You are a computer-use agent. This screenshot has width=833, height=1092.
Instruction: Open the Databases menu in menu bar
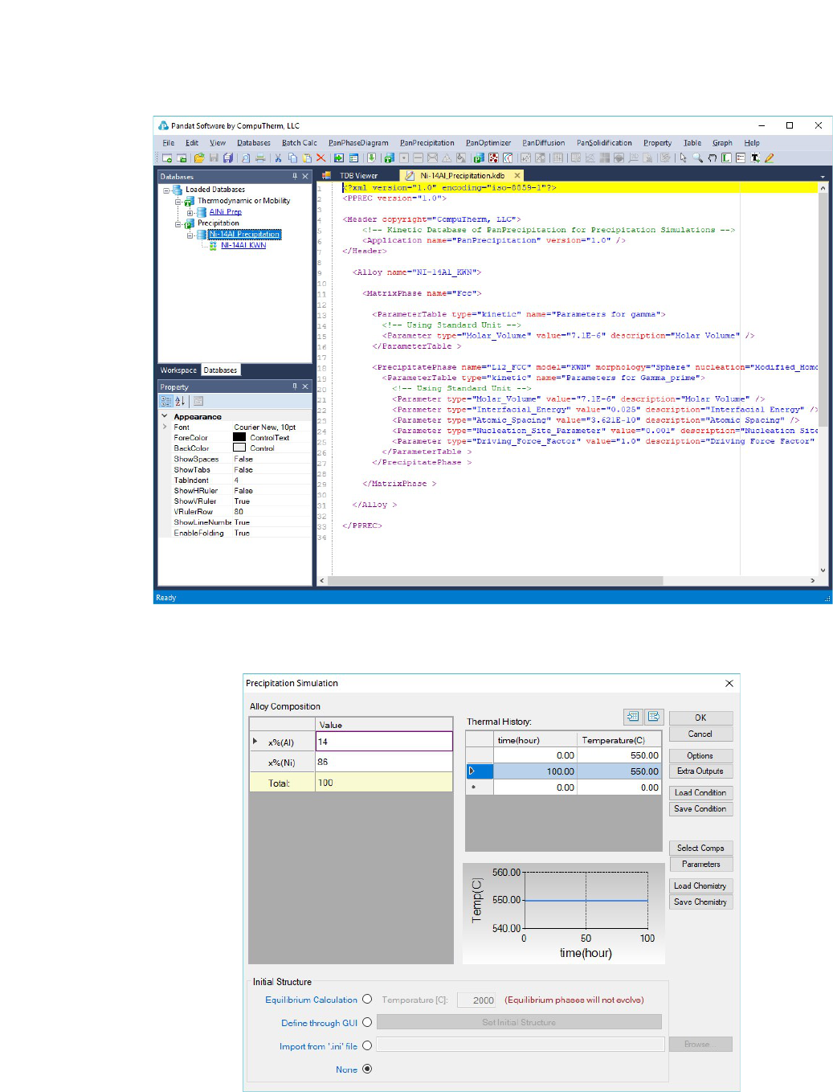pos(254,143)
